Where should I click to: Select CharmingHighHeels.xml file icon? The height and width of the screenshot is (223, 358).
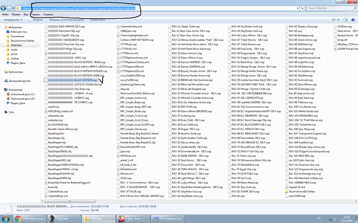point(118,35)
